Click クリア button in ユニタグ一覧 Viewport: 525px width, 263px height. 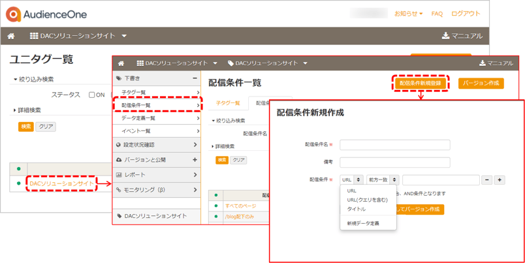pyautogui.click(x=46, y=127)
